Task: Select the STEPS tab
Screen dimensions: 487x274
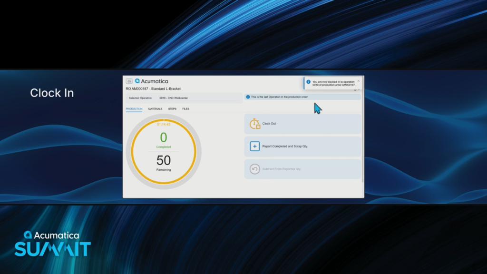Action: (172, 109)
